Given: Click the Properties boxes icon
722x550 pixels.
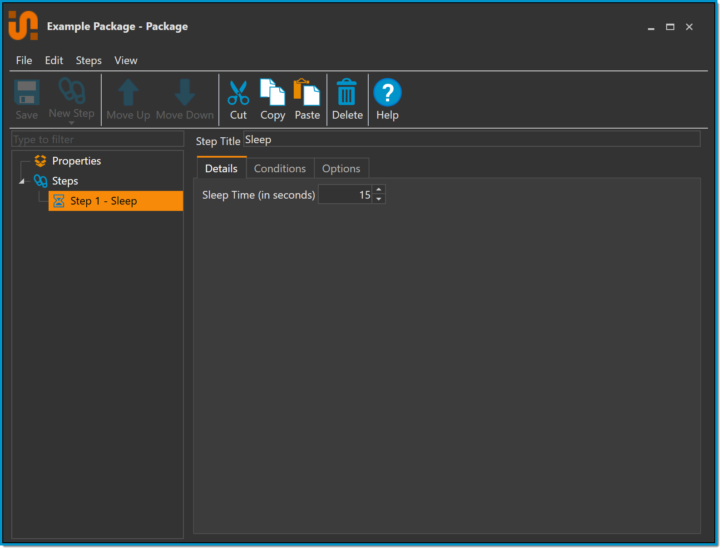Looking at the screenshot, I should click(x=40, y=161).
